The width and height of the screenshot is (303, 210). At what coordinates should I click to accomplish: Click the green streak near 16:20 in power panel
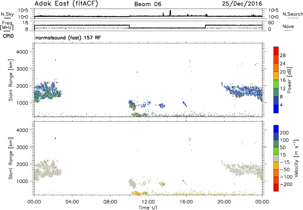click(190, 61)
